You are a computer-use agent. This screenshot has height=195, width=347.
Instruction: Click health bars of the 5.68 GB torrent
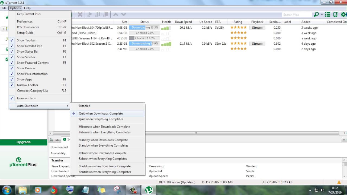click(166, 28)
